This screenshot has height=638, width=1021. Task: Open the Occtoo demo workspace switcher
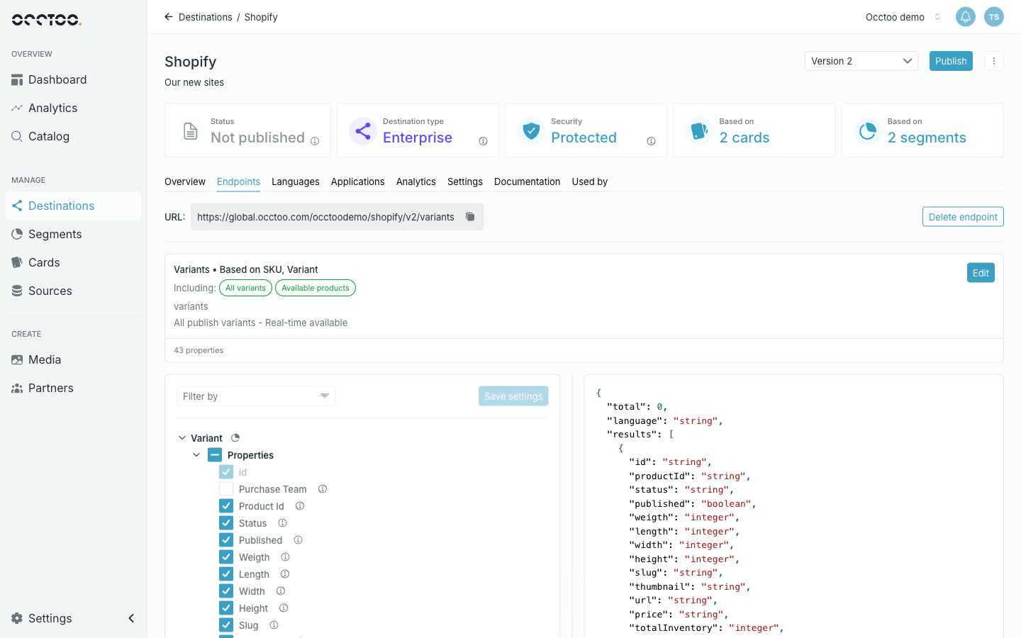coord(903,17)
